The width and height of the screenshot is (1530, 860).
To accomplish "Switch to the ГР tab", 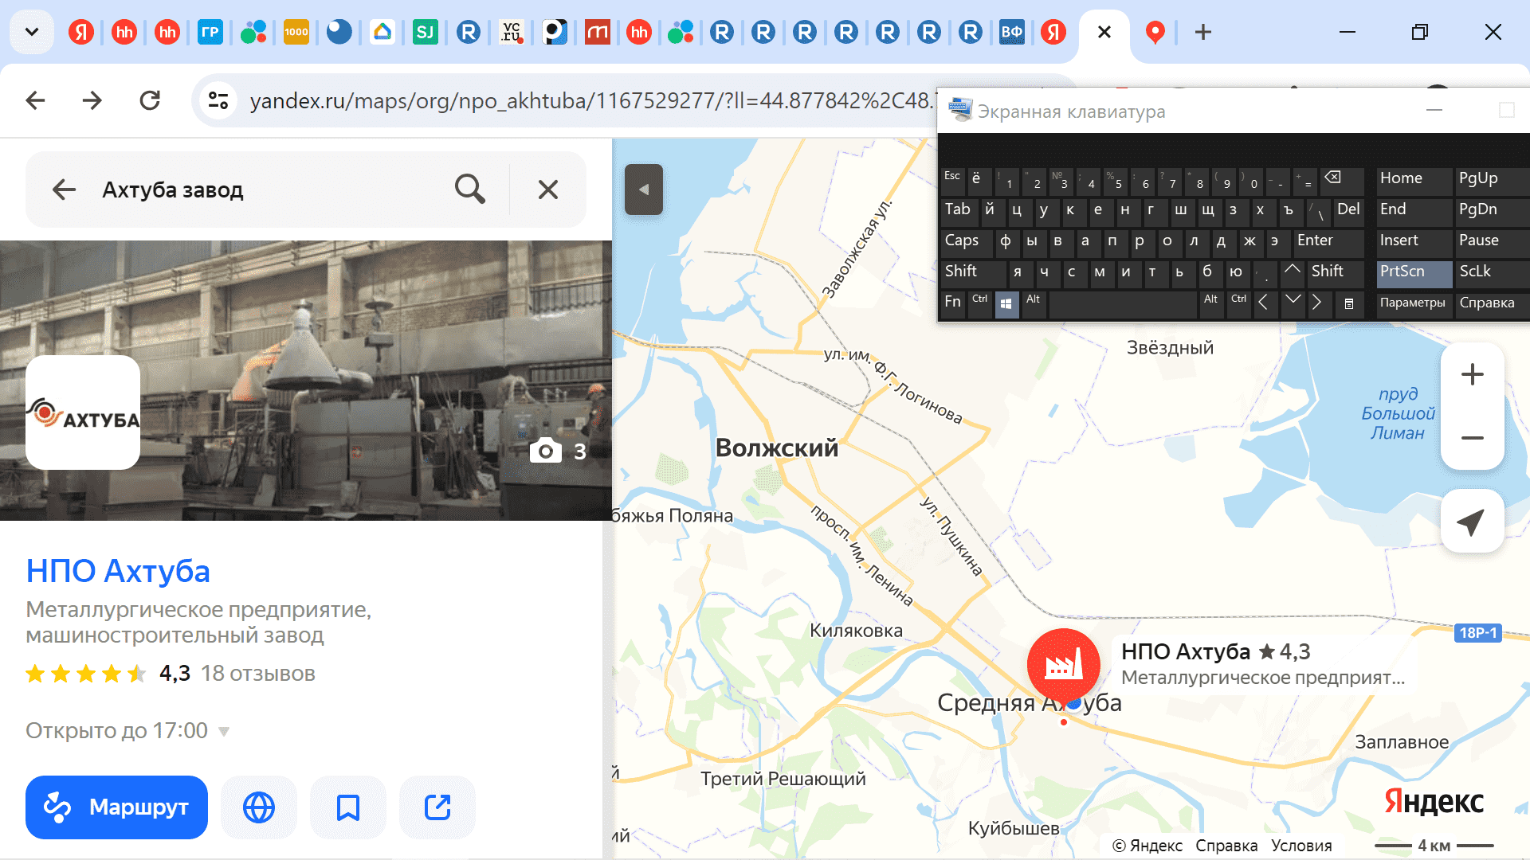I will (x=210, y=32).
